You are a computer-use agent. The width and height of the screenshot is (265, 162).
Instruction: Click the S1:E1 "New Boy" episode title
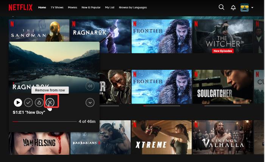pyautogui.click(x=29, y=112)
